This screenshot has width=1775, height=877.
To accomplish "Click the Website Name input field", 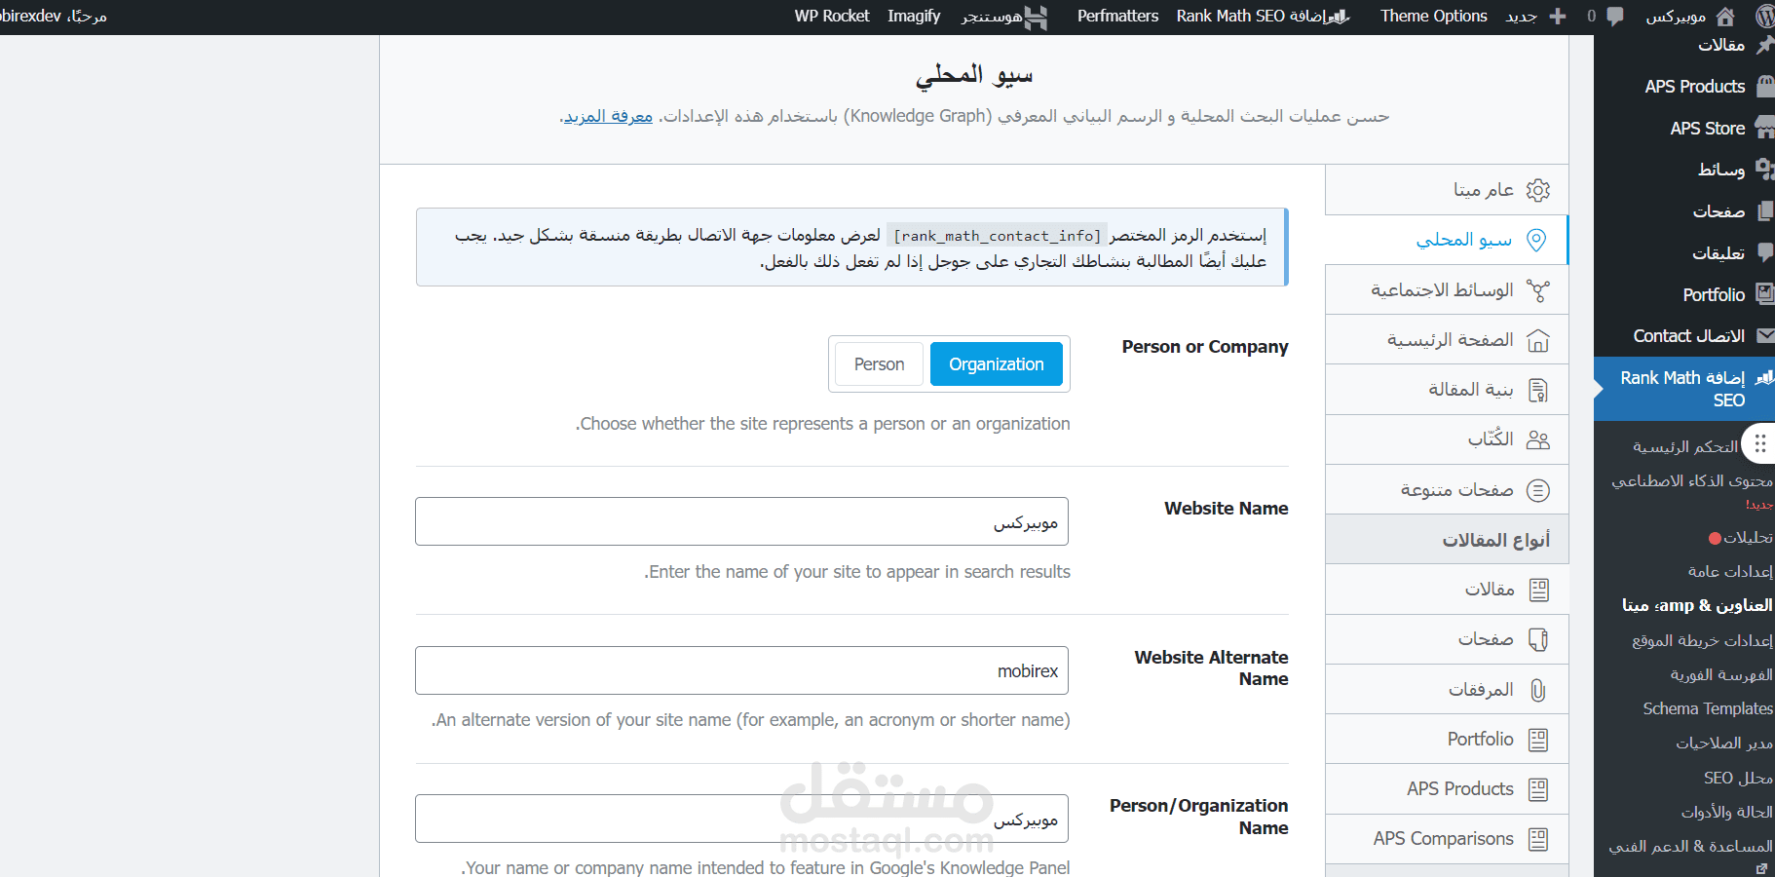I will click(x=741, y=521).
